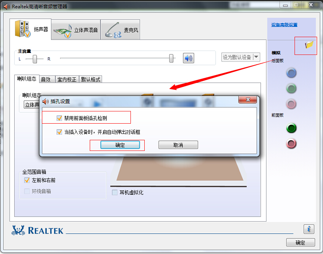Open the 默认格式 sub-tab
This screenshot has width=323, height=254.
[91, 79]
